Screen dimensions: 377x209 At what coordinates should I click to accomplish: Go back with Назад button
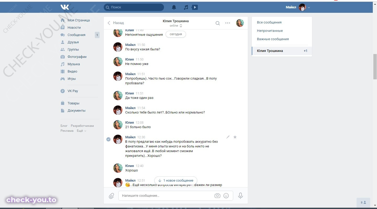(x=116, y=23)
